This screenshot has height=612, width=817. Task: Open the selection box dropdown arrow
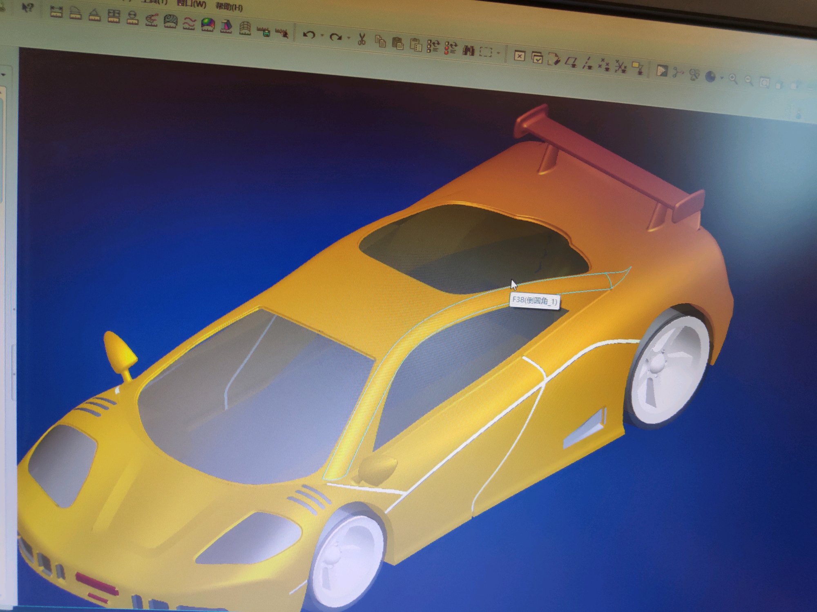click(498, 53)
